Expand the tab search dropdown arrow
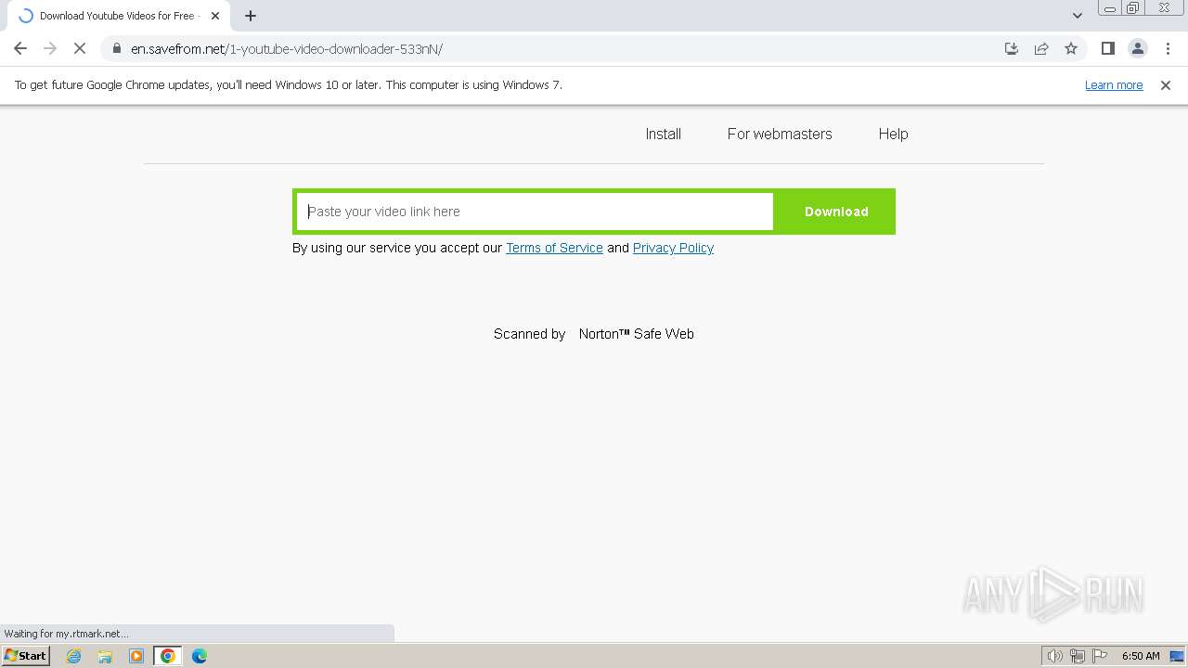The width and height of the screenshot is (1188, 668). click(x=1078, y=16)
